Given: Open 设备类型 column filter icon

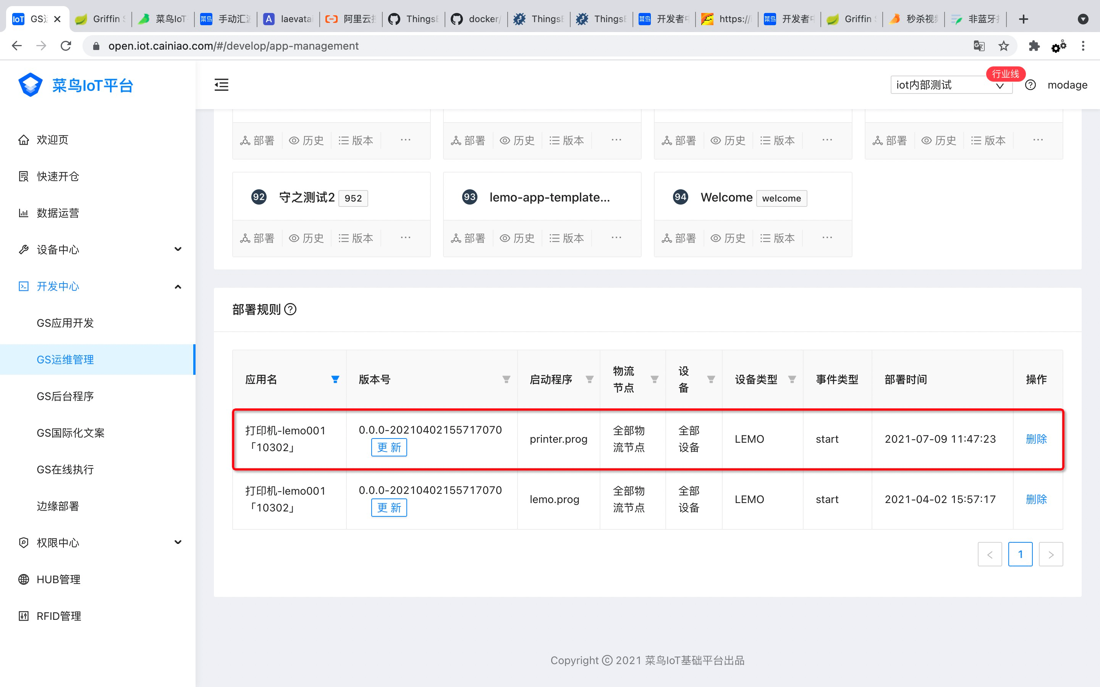Looking at the screenshot, I should [x=792, y=379].
